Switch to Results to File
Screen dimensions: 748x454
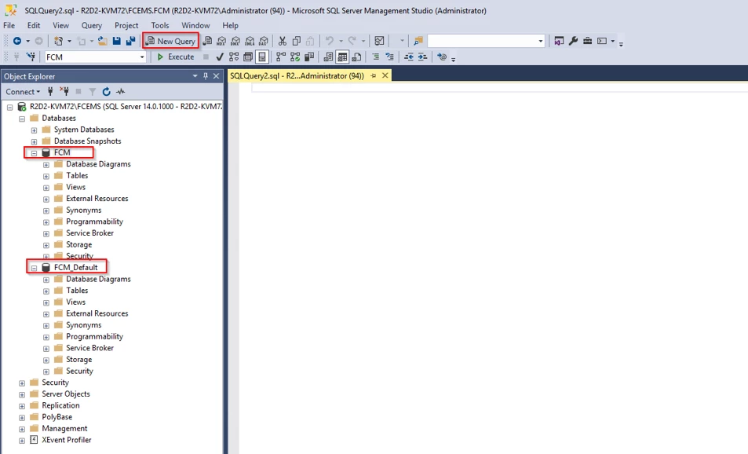click(356, 57)
